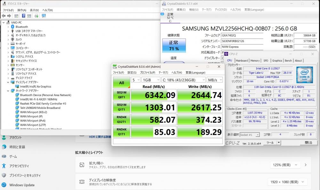Open the 1GiB test size dropdown
This screenshot has height=190, width=320.
151,80
